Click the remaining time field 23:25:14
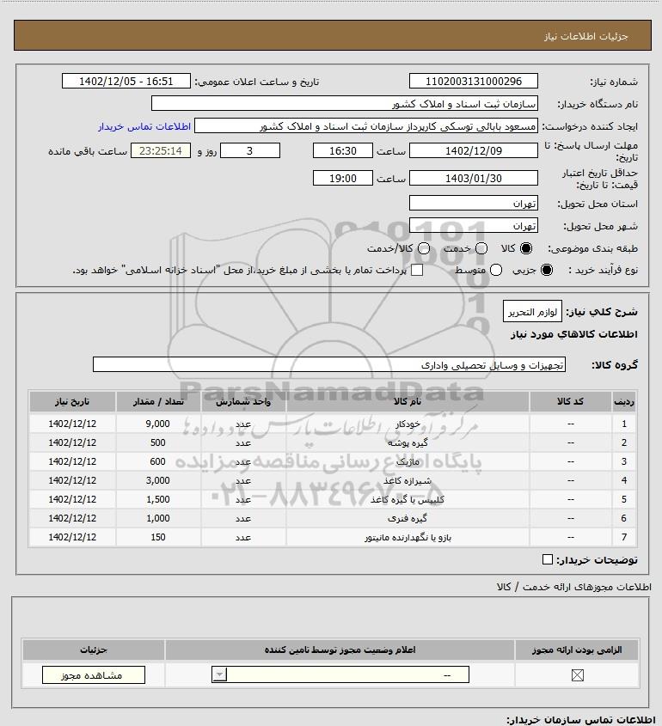The height and width of the screenshot is (726, 662). tap(161, 150)
